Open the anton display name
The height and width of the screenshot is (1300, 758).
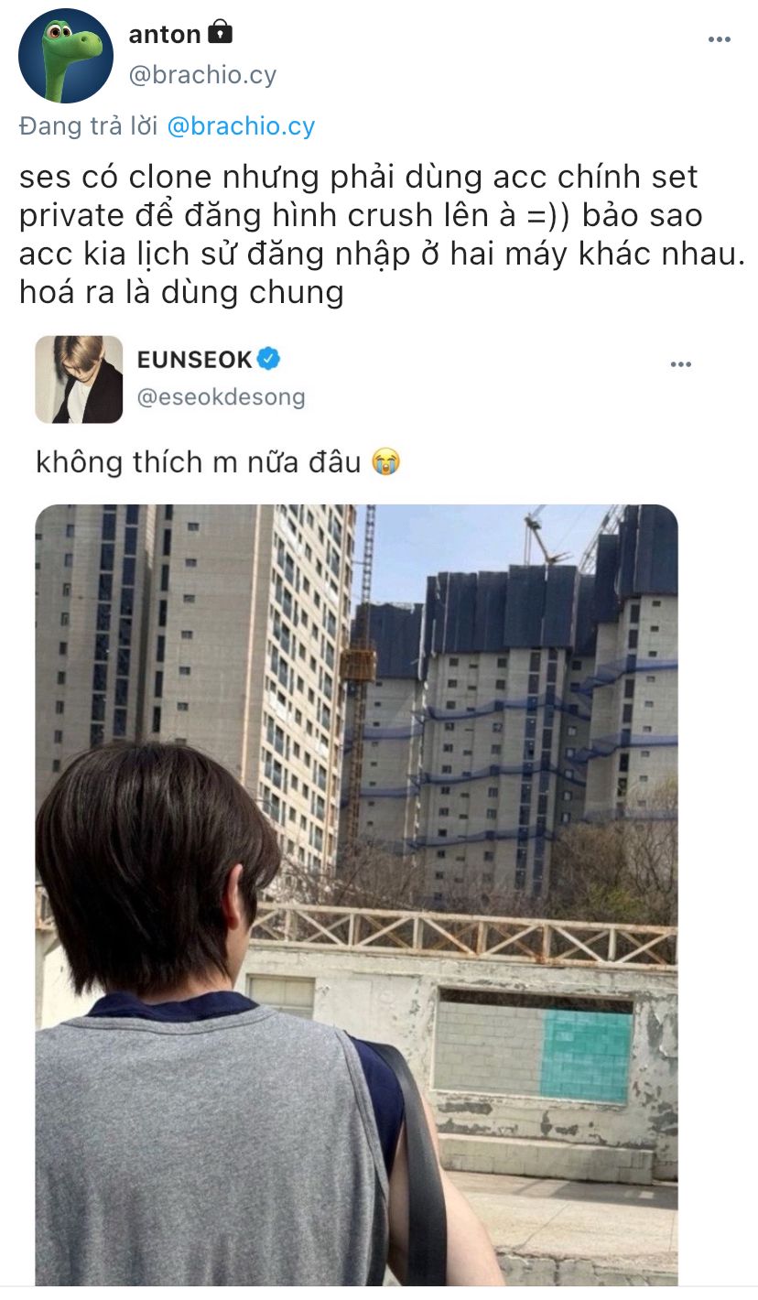(165, 35)
